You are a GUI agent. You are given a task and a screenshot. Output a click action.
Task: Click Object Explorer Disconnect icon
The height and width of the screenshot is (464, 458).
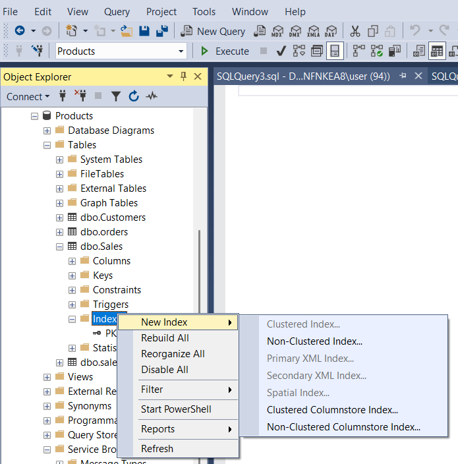80,96
